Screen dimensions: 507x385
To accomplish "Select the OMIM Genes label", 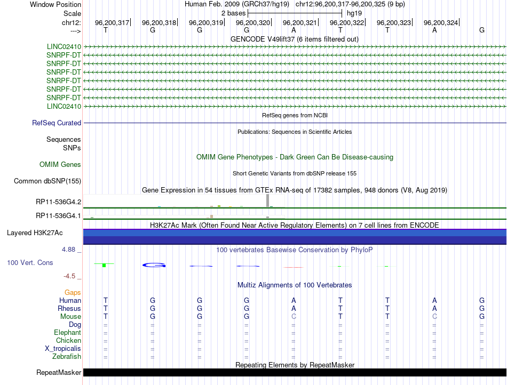I will [60, 164].
